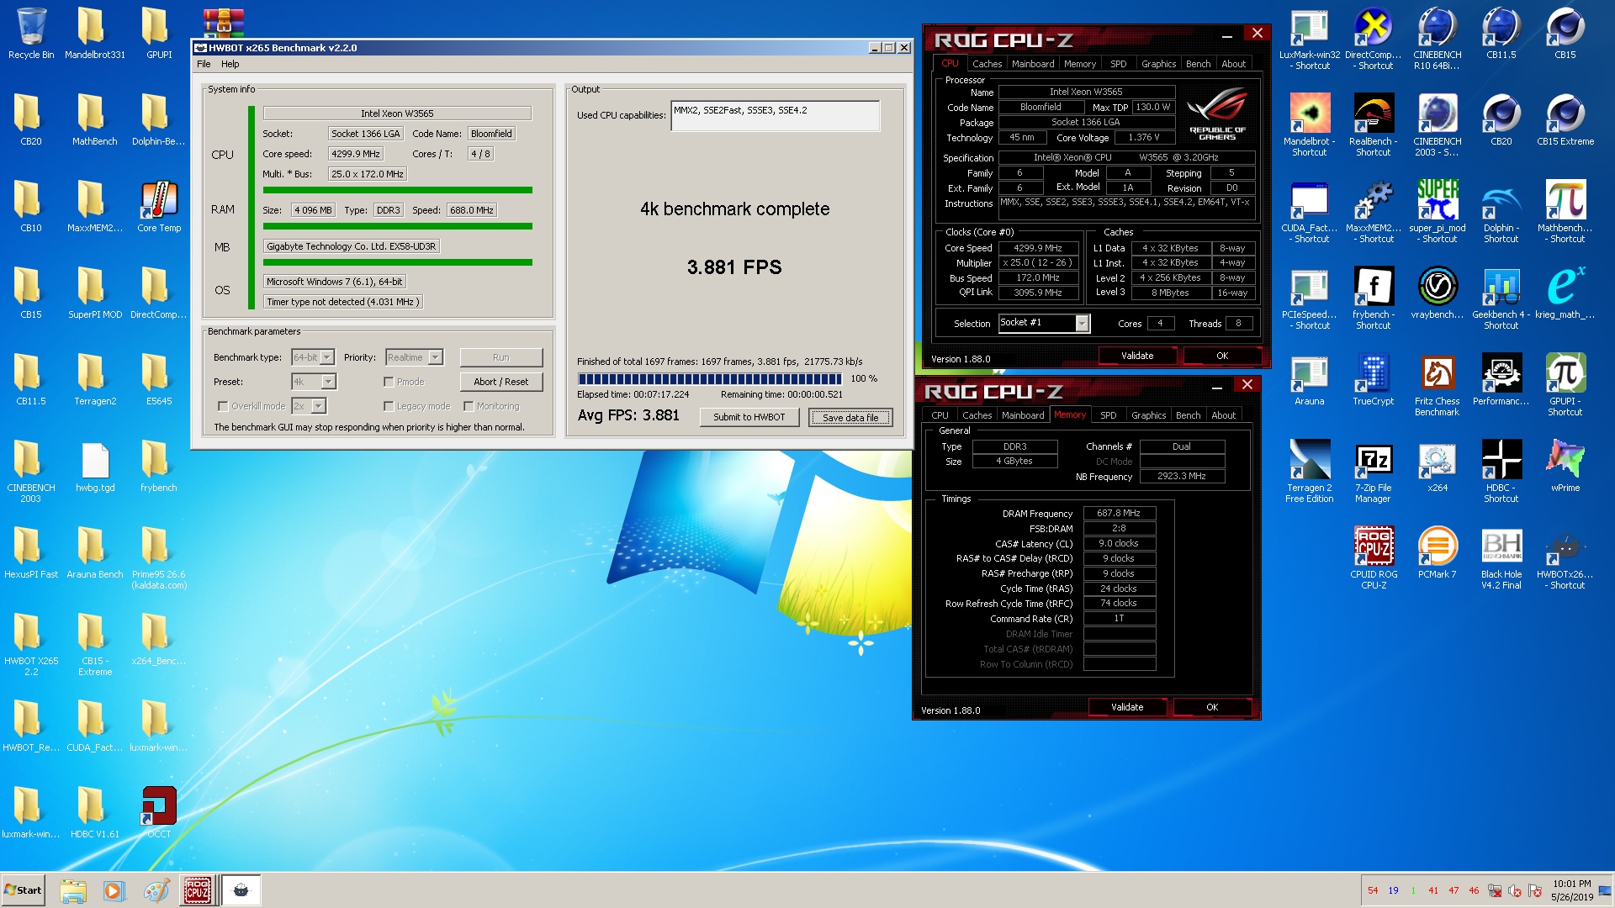Launch RealBench shortcut icon

click(1373, 125)
